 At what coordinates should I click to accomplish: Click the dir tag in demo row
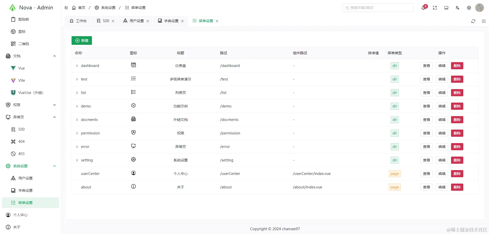click(395, 106)
